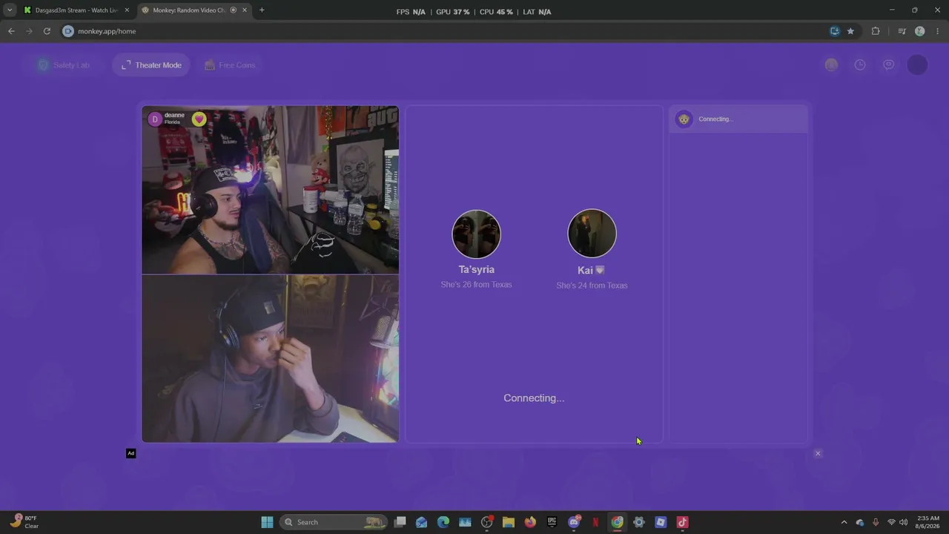The height and width of the screenshot is (534, 949).
Task: Open the profile avatar in Monkey header
Action: pos(917,65)
